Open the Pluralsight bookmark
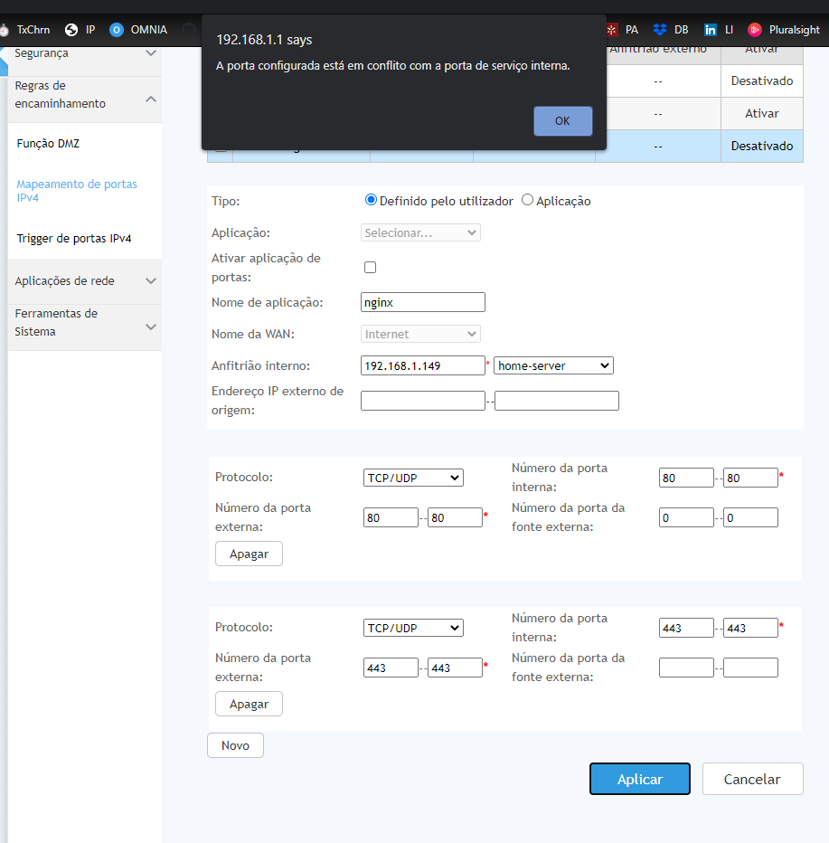The width and height of the screenshot is (829, 843). 784,29
